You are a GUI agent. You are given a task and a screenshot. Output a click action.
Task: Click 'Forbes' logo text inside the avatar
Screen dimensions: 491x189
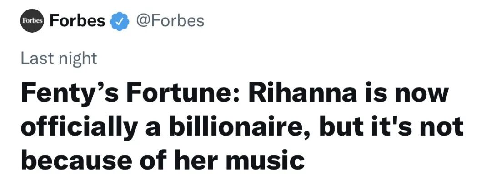[x=31, y=21]
